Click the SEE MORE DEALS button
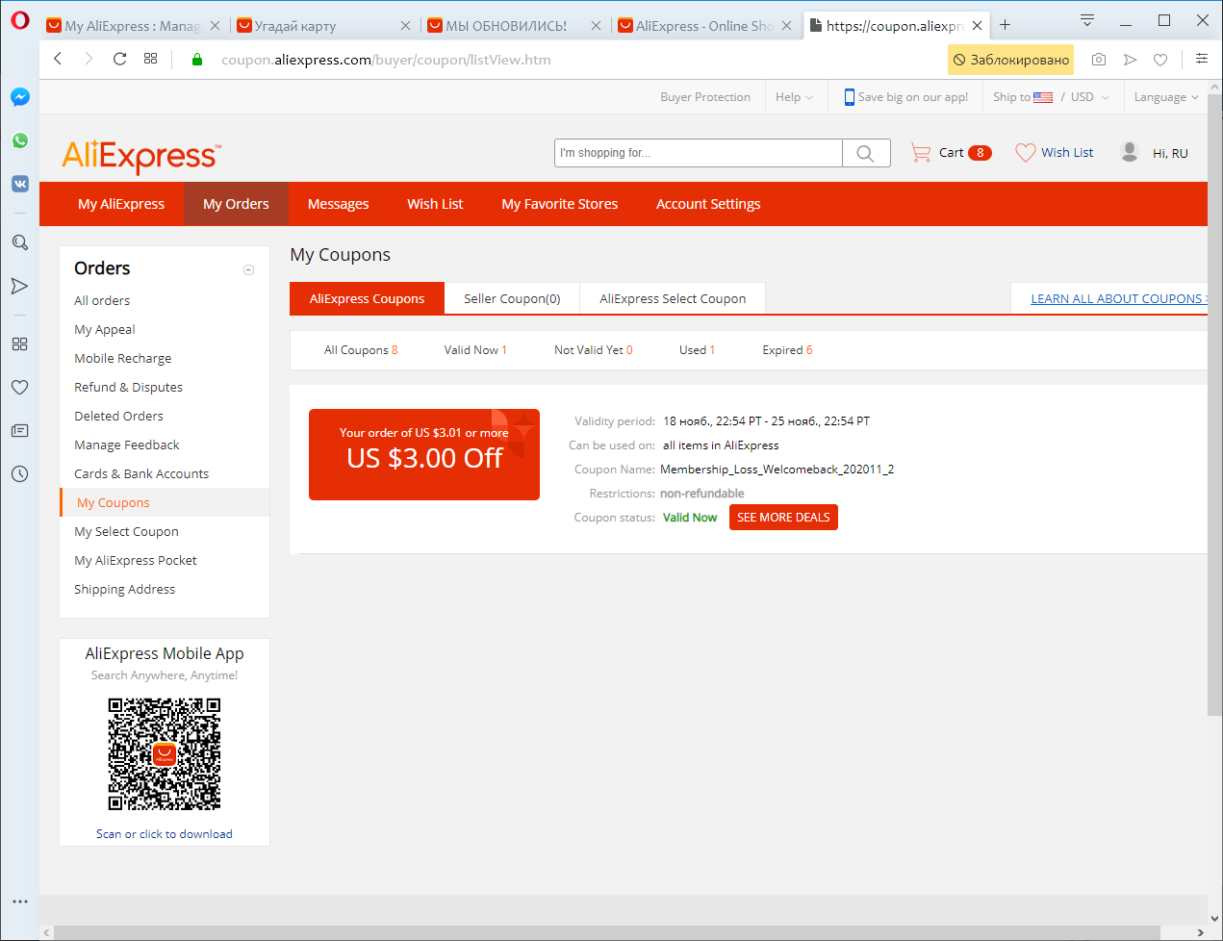 pyautogui.click(x=783, y=518)
